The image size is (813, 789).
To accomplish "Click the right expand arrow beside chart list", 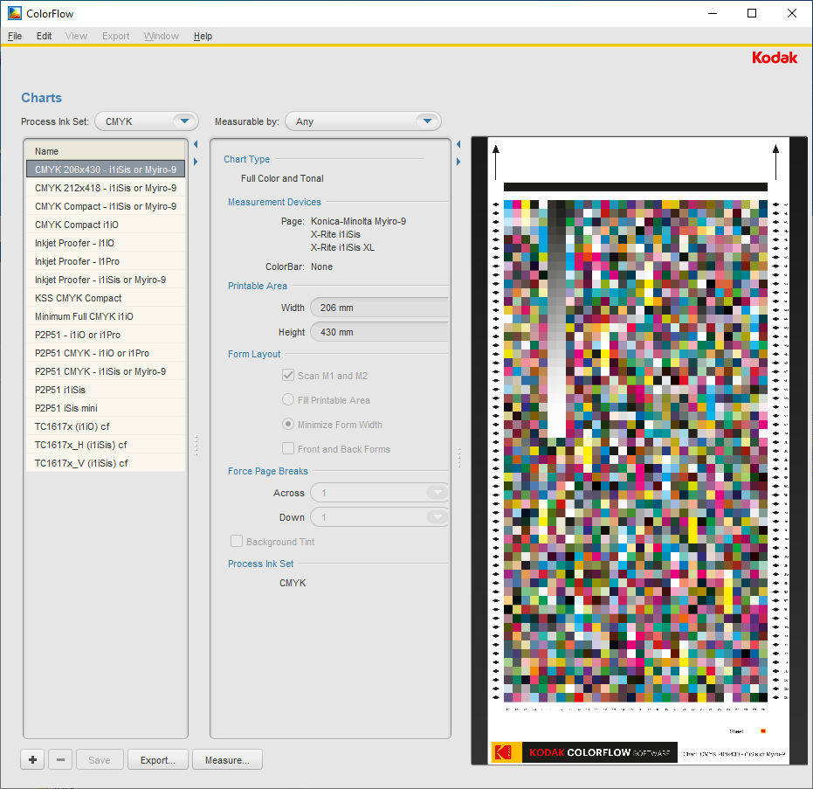I will (x=195, y=162).
